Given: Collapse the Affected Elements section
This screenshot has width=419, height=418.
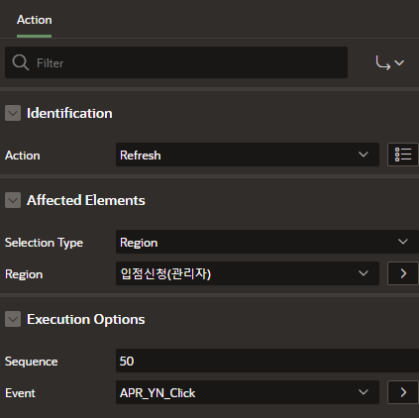Looking at the screenshot, I should tap(13, 200).
